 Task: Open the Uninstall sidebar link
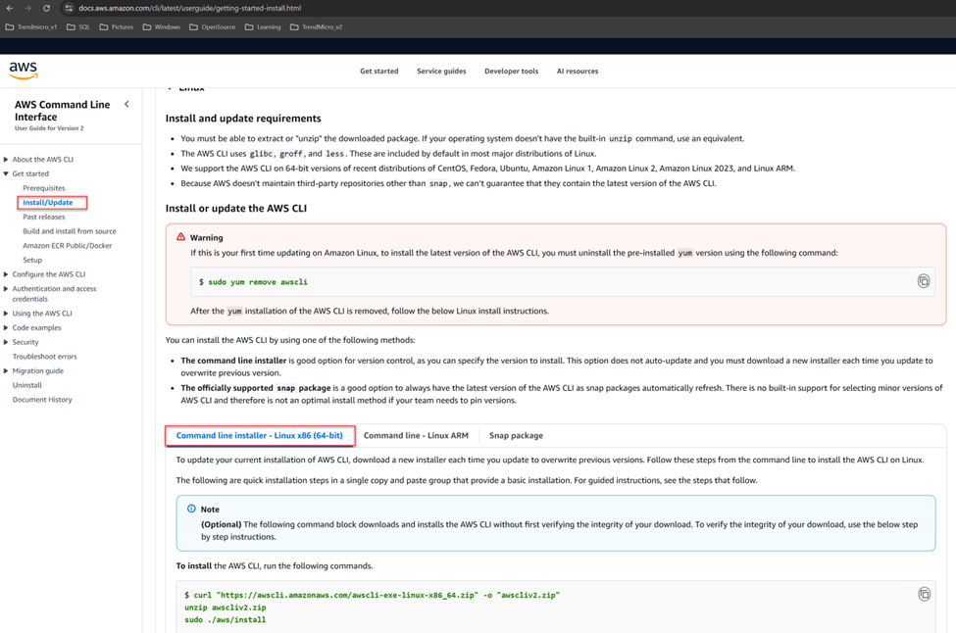[27, 386]
